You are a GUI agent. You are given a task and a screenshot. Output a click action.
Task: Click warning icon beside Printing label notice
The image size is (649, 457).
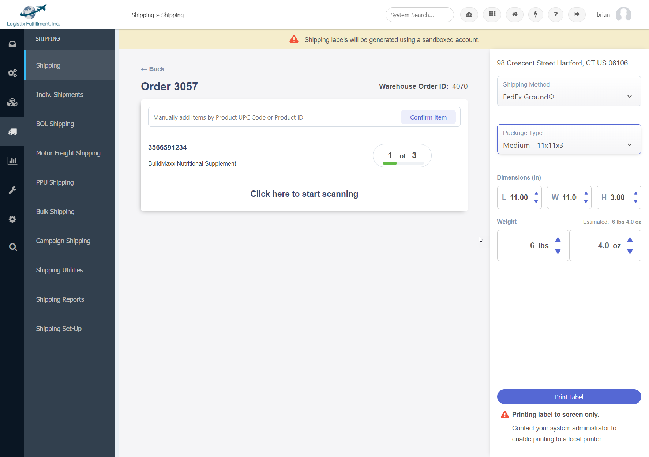(x=505, y=415)
